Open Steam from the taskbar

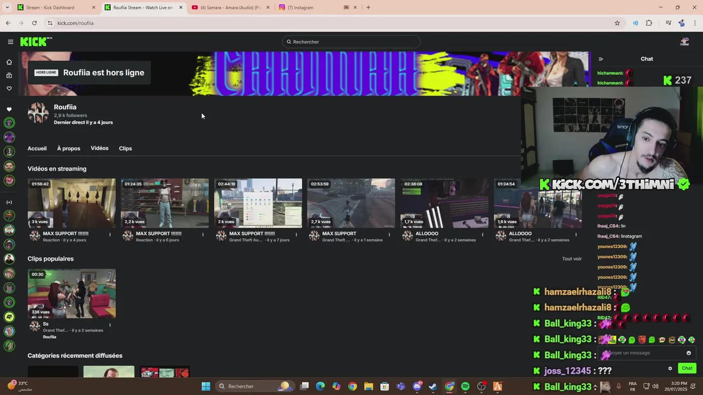[x=433, y=386]
